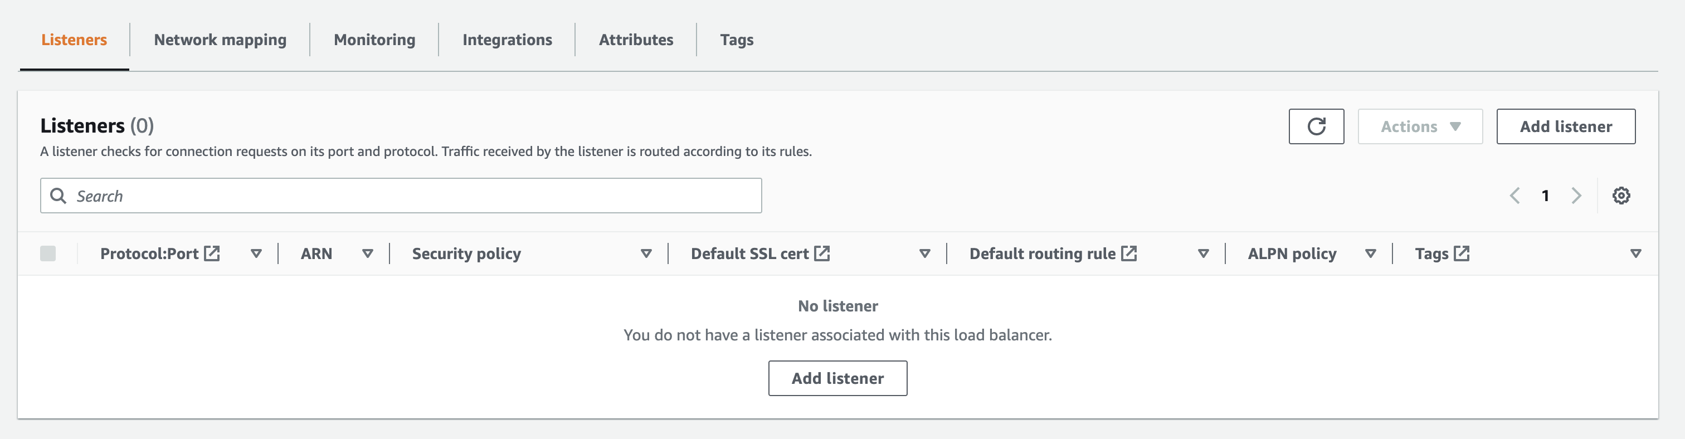This screenshot has height=439, width=1685.
Task: Click Add listener button in header
Action: pyautogui.click(x=1565, y=126)
